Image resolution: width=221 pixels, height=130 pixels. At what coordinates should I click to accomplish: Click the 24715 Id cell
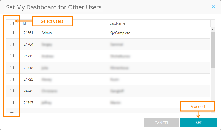[x=28, y=56]
